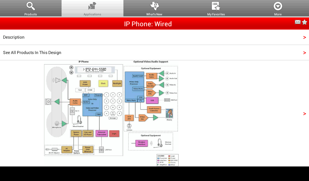Toggle the favorite star in the title bar

pos(304,22)
